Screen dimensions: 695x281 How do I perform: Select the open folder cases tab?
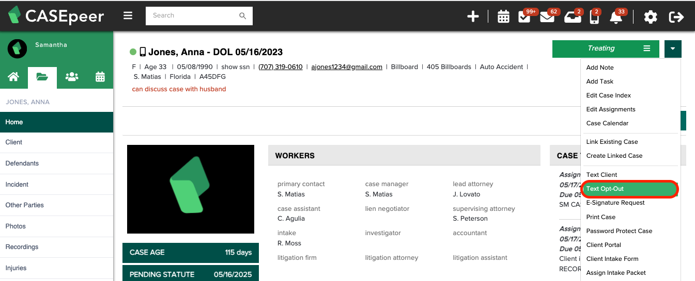(x=42, y=77)
